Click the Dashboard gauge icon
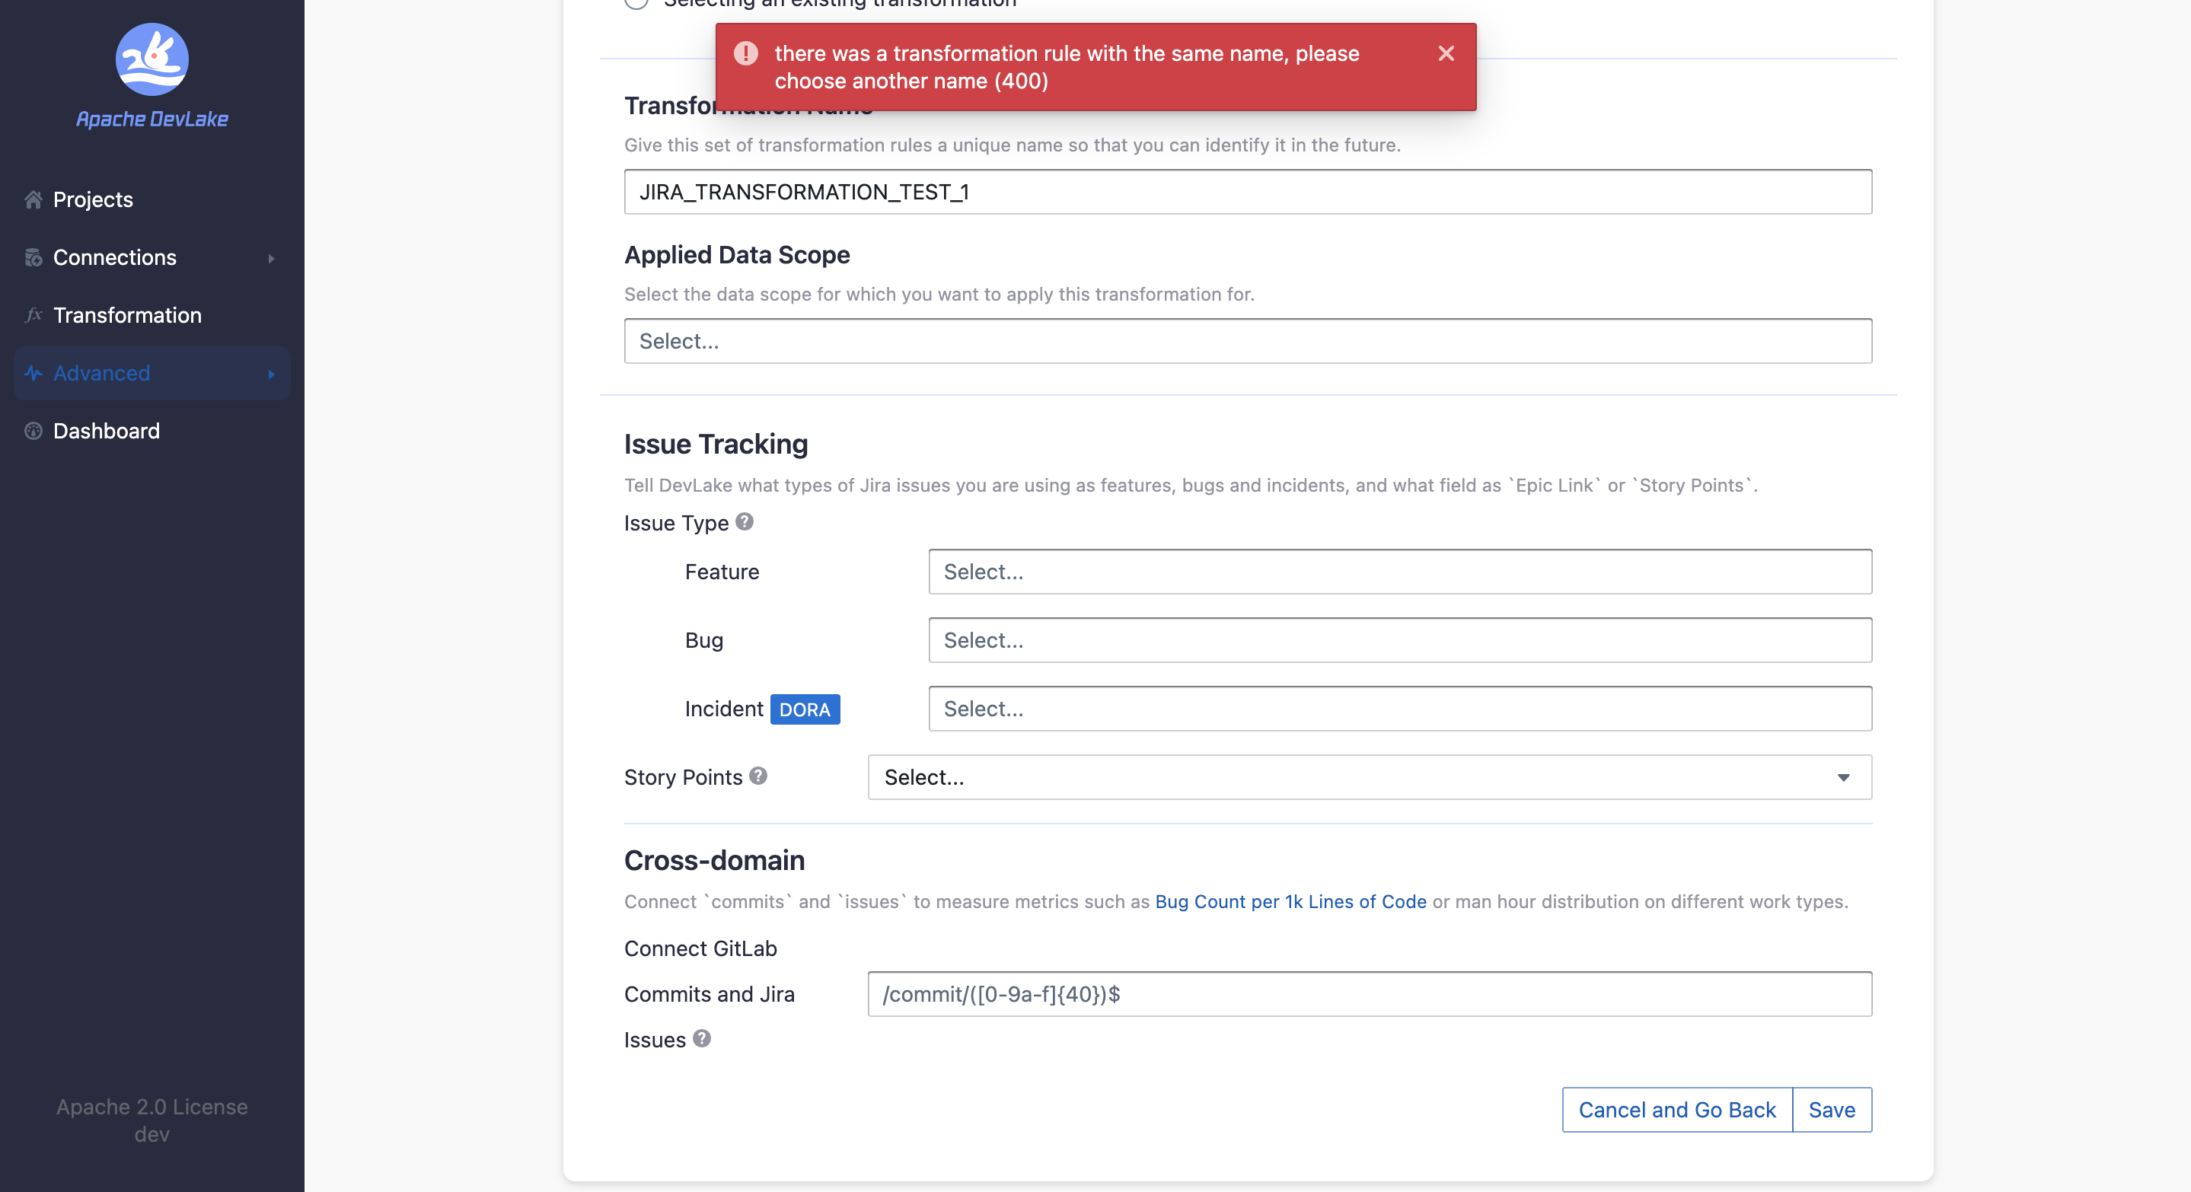The image size is (2191, 1192). click(33, 431)
